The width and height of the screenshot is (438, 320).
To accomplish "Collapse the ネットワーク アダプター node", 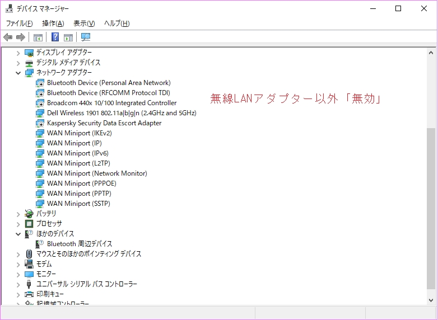I will (x=18, y=73).
